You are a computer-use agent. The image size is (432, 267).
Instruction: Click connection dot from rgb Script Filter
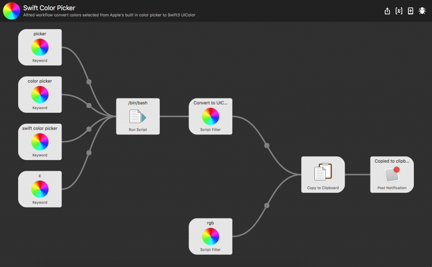(x=266, y=206)
